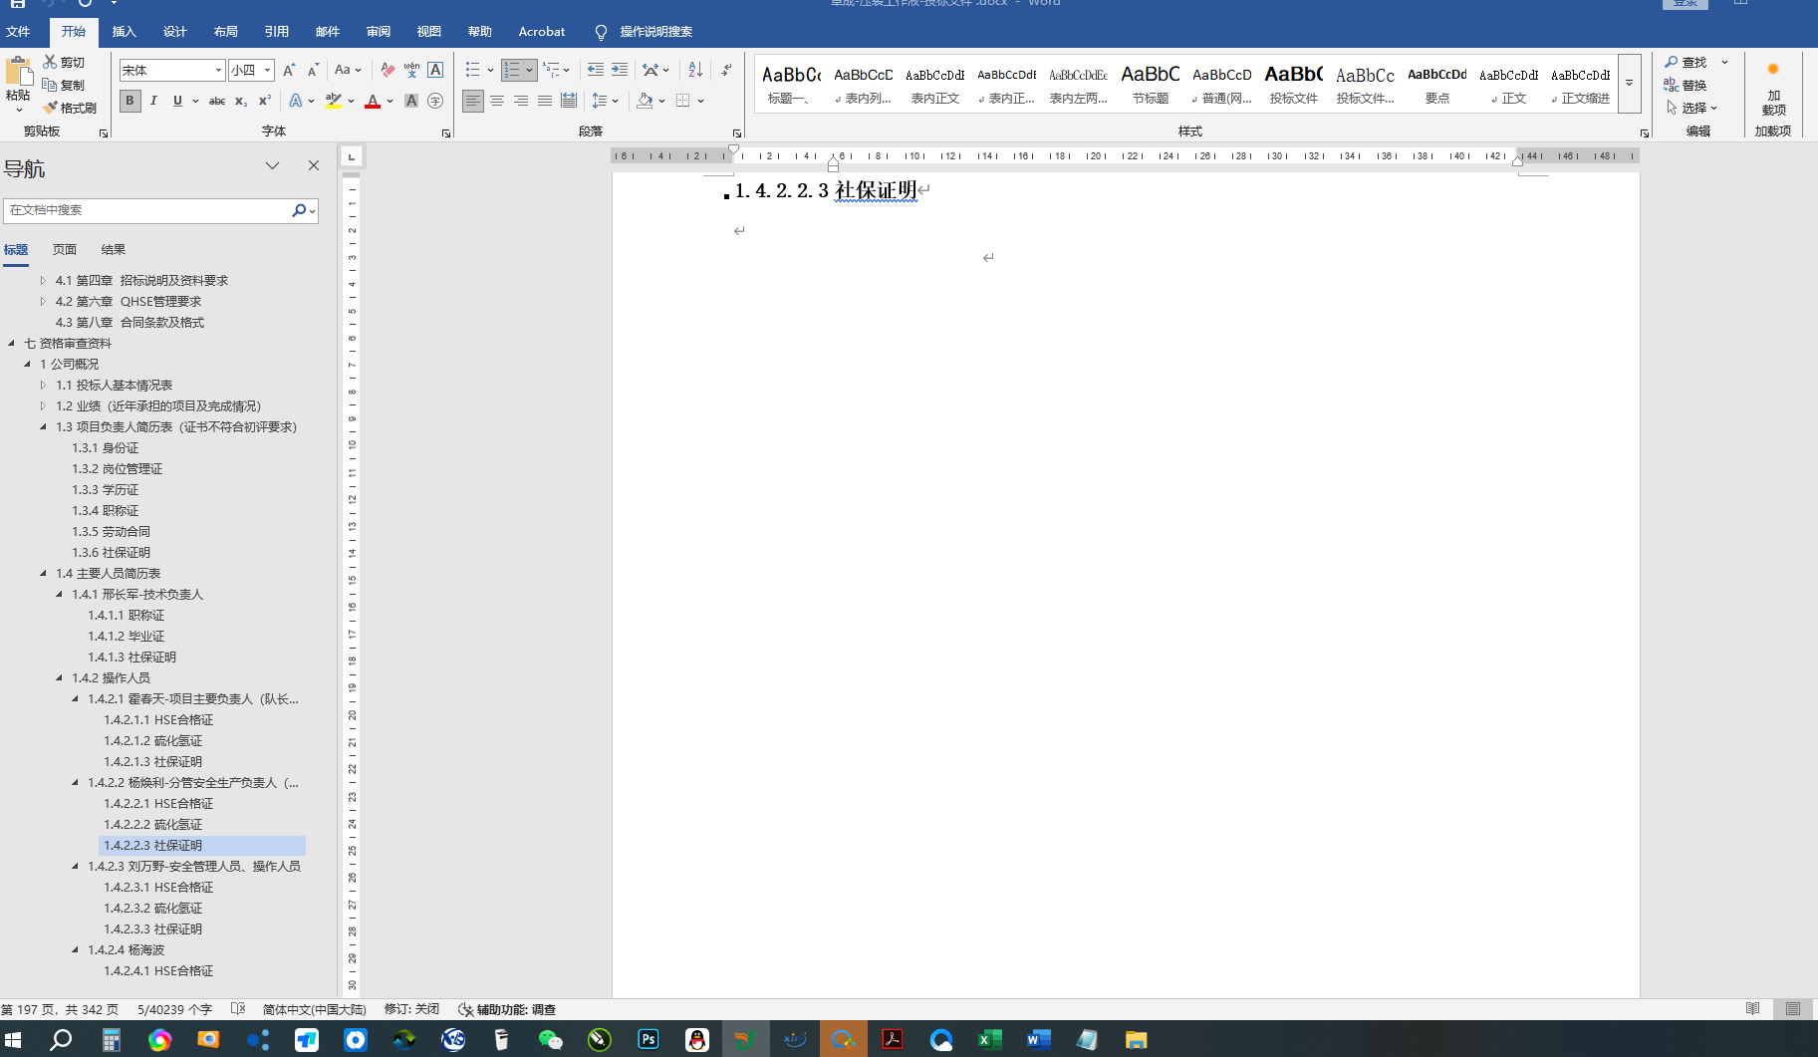
Task: Open navigation pane search options dropdown
Action: tap(313, 210)
